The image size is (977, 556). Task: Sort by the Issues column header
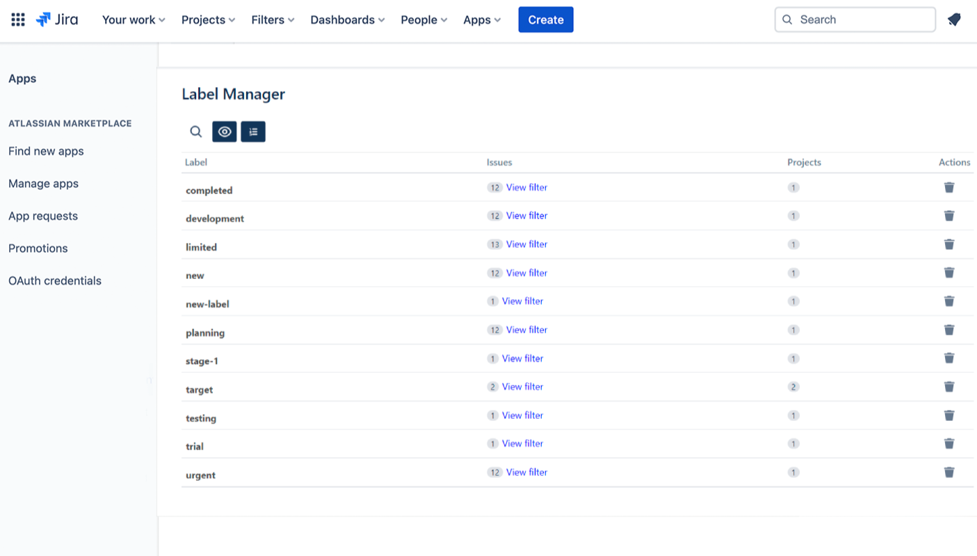(x=499, y=162)
